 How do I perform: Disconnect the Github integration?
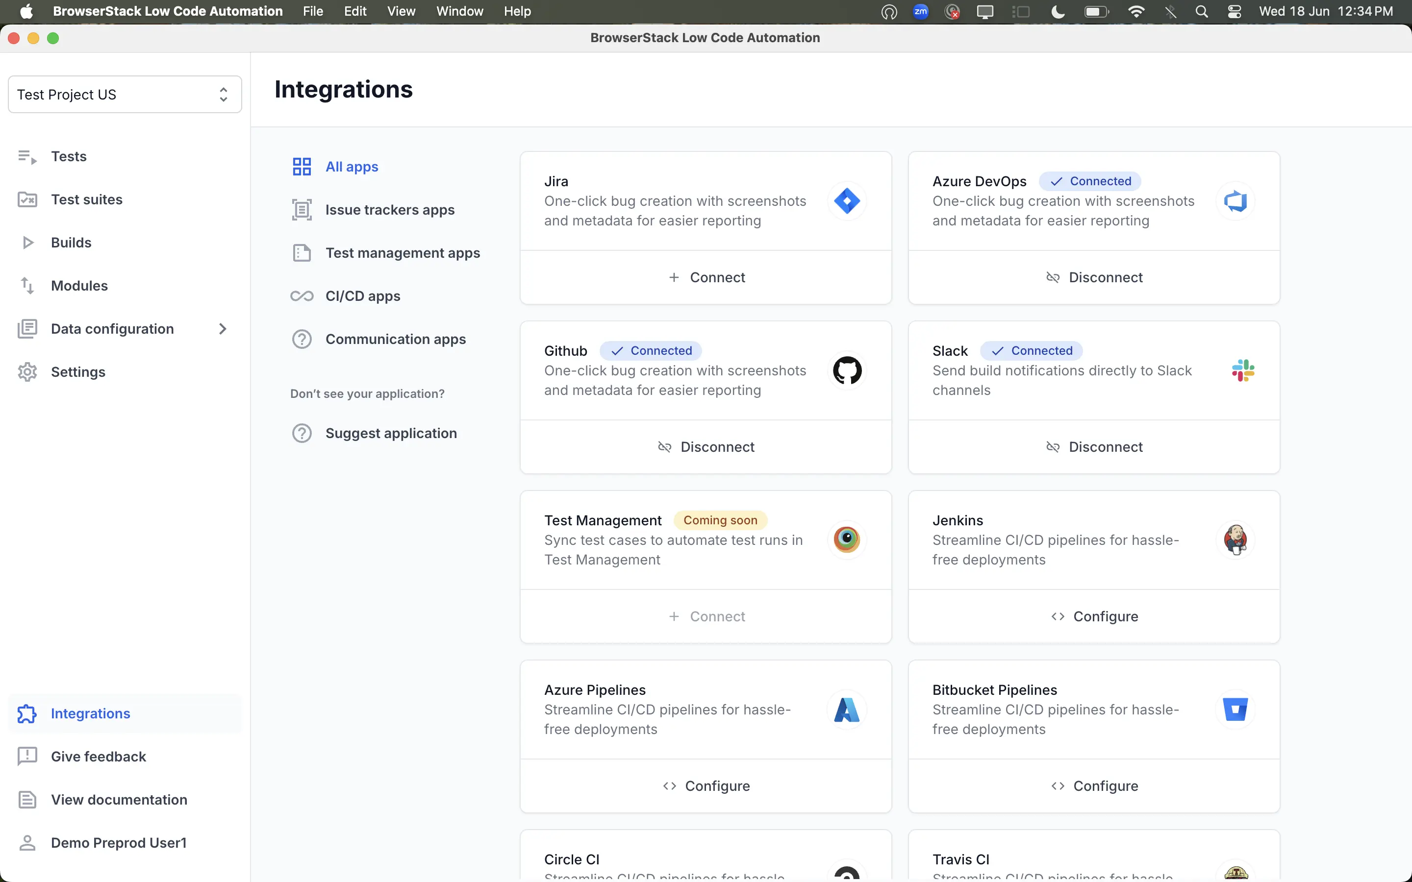click(706, 447)
